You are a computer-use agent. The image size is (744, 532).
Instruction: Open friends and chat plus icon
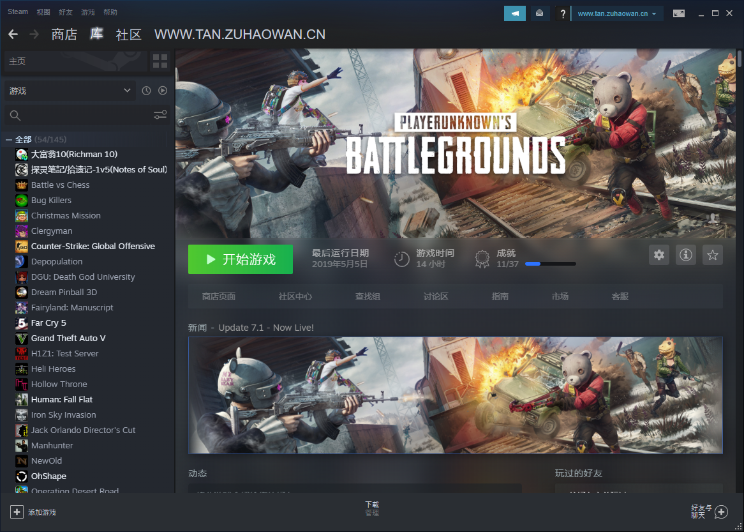(721, 512)
